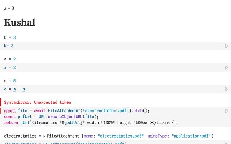Run the FileAttachment blob code cell
Screen dimensions: 231x144
[x=226, y=111]
